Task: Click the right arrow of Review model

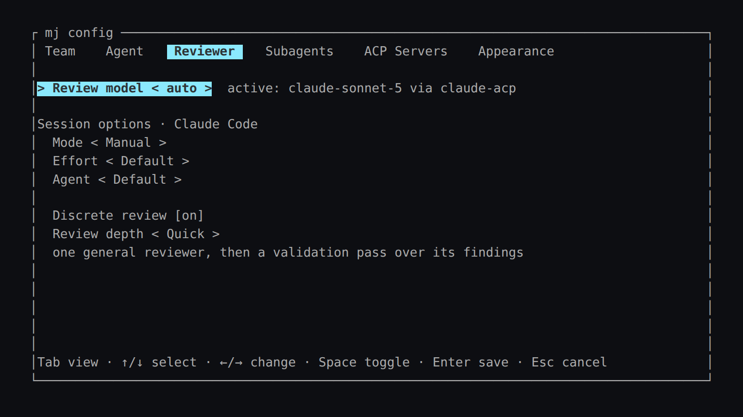Action: (208, 88)
